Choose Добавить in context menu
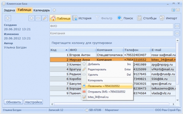183x114 pixels. [107, 64]
